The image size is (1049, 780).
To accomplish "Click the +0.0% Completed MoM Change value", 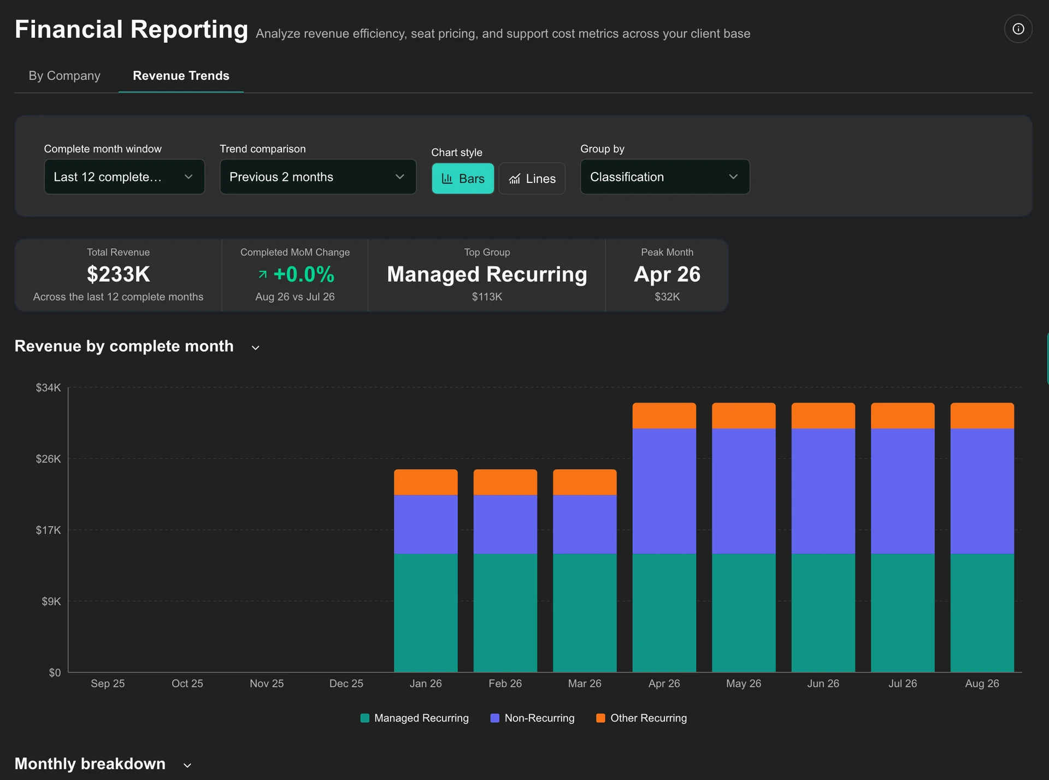I will click(x=304, y=274).
